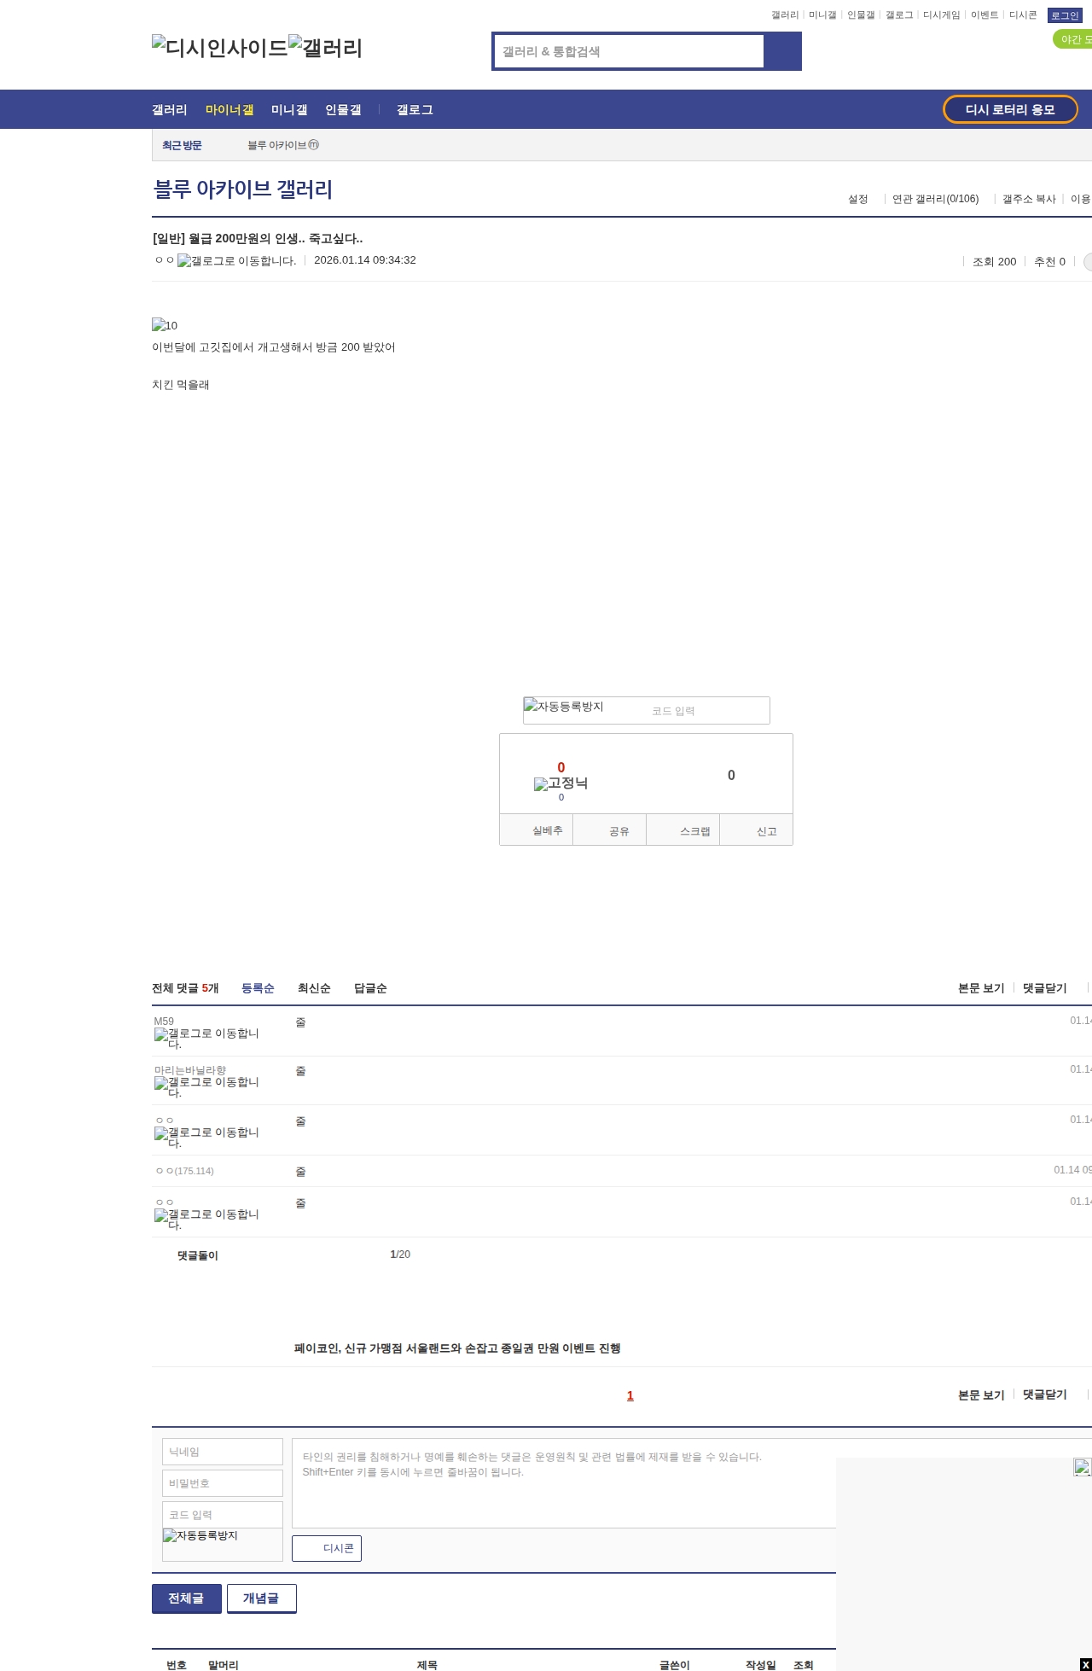Click the 글쓴이 column header
The height and width of the screenshot is (1671, 1092).
675,1665
